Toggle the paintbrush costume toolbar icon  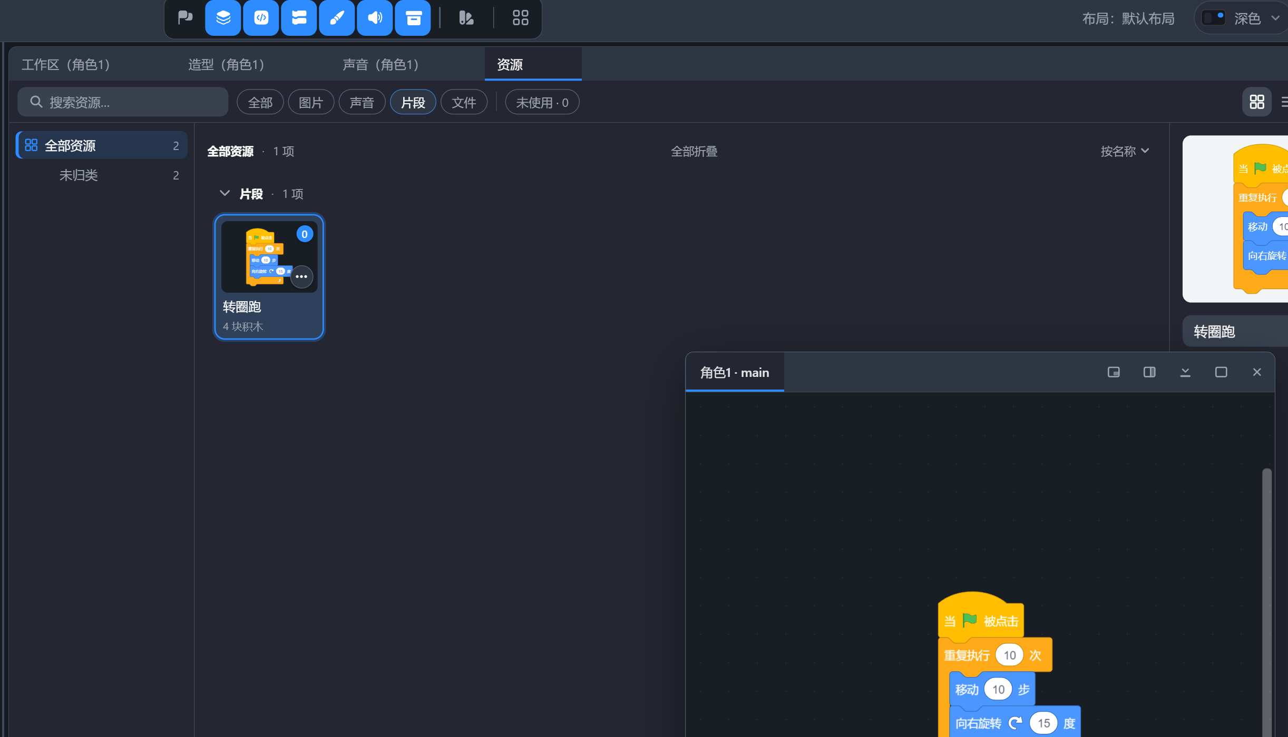point(337,18)
